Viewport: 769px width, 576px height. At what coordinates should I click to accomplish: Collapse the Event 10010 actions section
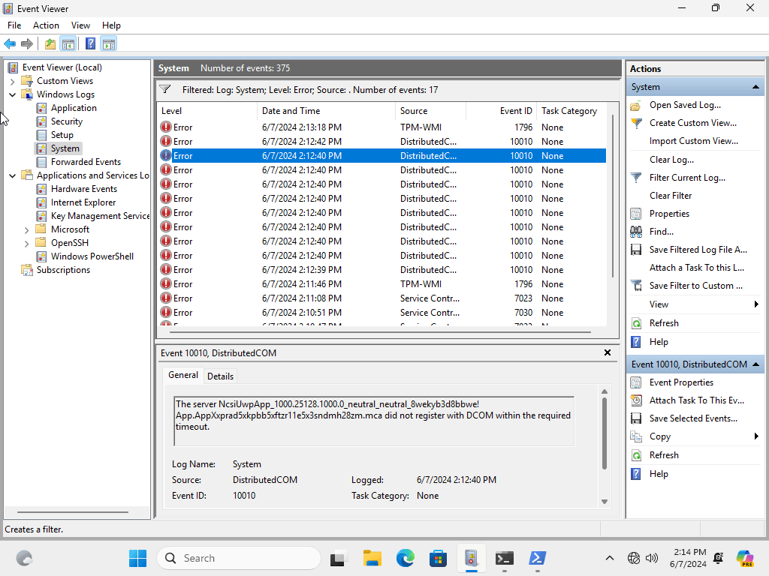pyautogui.click(x=755, y=364)
